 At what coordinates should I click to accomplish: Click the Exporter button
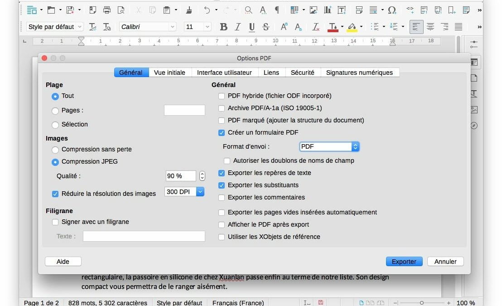click(x=404, y=262)
